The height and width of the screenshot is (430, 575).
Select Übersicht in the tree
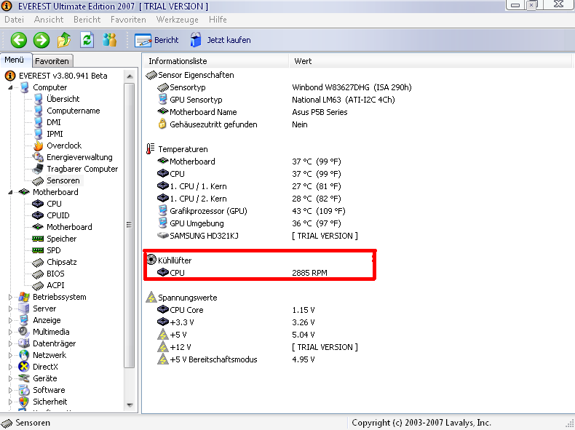(x=63, y=99)
